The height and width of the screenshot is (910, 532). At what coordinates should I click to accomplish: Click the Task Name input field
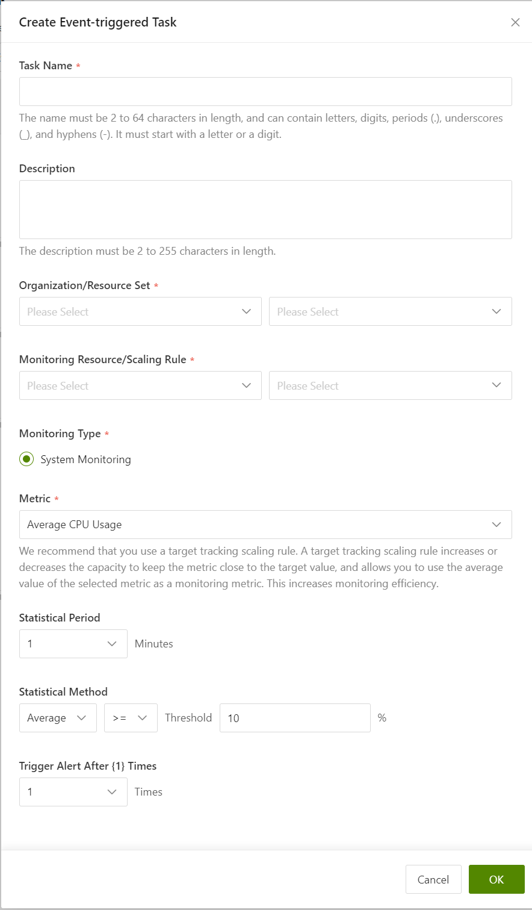click(265, 92)
